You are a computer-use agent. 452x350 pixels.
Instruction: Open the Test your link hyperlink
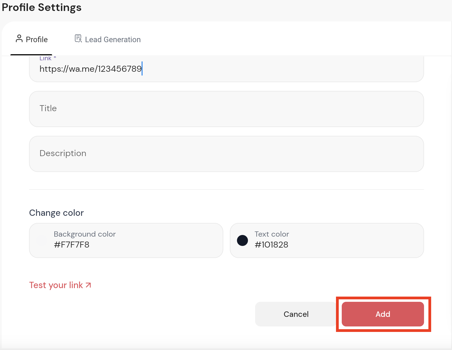tap(56, 285)
